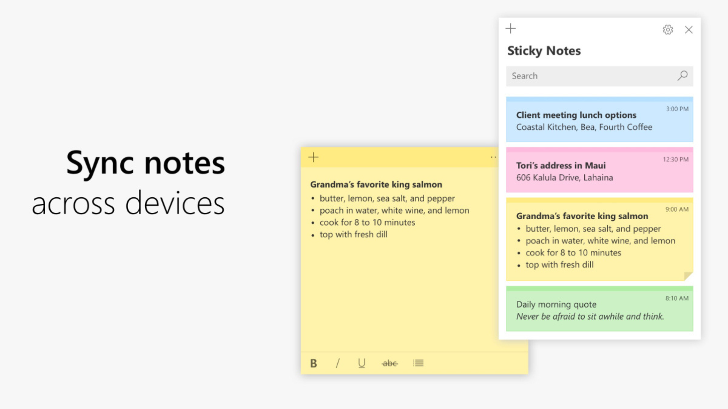Toggle bullet list formatting
Image resolution: width=728 pixels, height=409 pixels.
[418, 363]
